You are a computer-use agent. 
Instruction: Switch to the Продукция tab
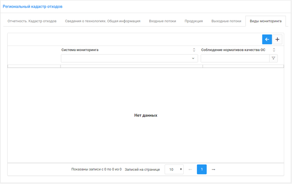194,21
